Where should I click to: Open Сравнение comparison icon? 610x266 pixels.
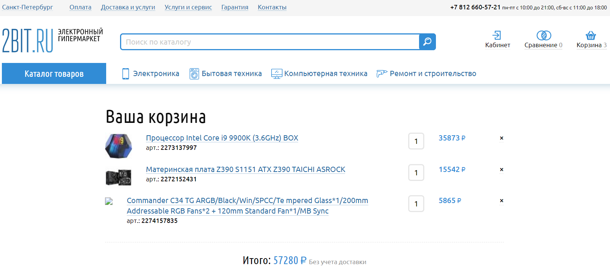[x=544, y=35]
